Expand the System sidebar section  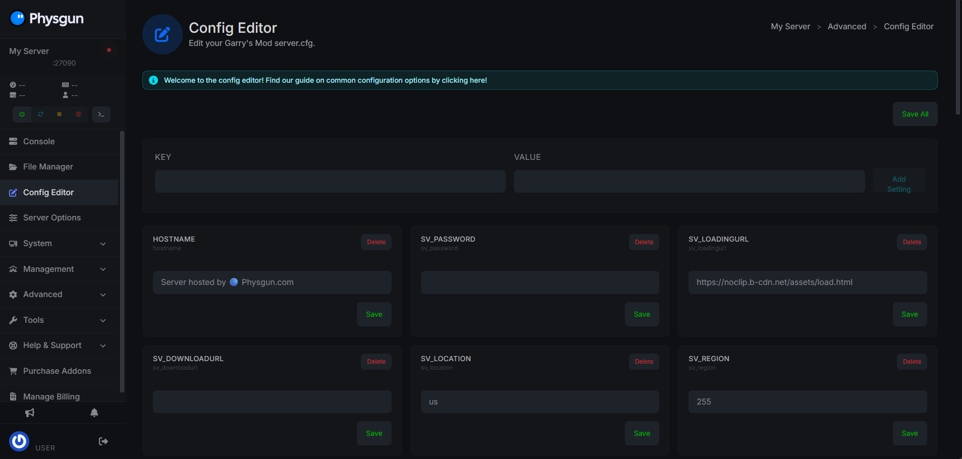(x=59, y=244)
